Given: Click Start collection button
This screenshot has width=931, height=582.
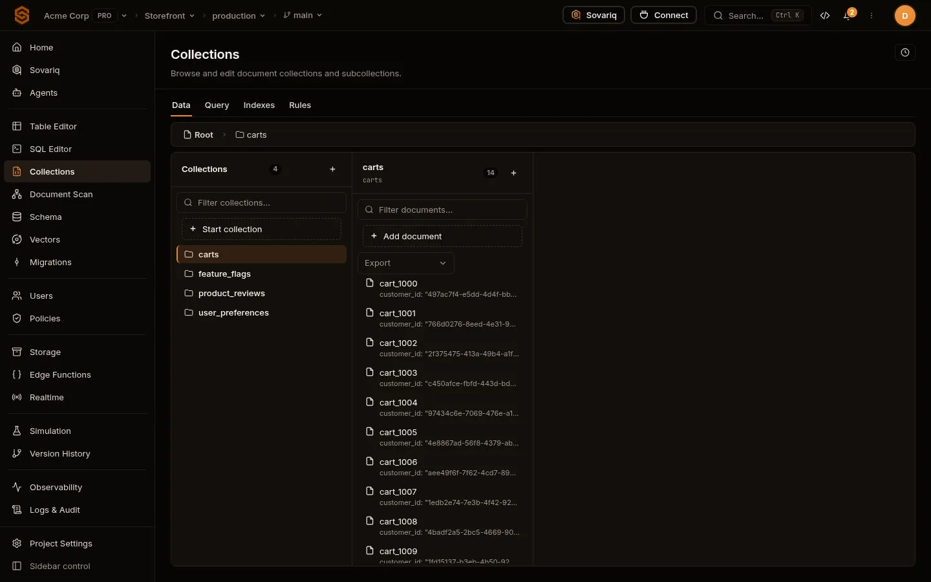Looking at the screenshot, I should tap(261, 229).
